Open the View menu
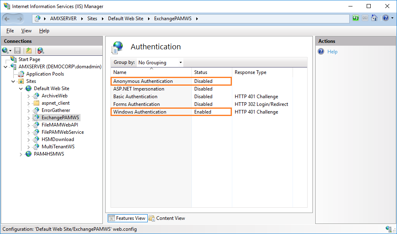 tap(26, 31)
